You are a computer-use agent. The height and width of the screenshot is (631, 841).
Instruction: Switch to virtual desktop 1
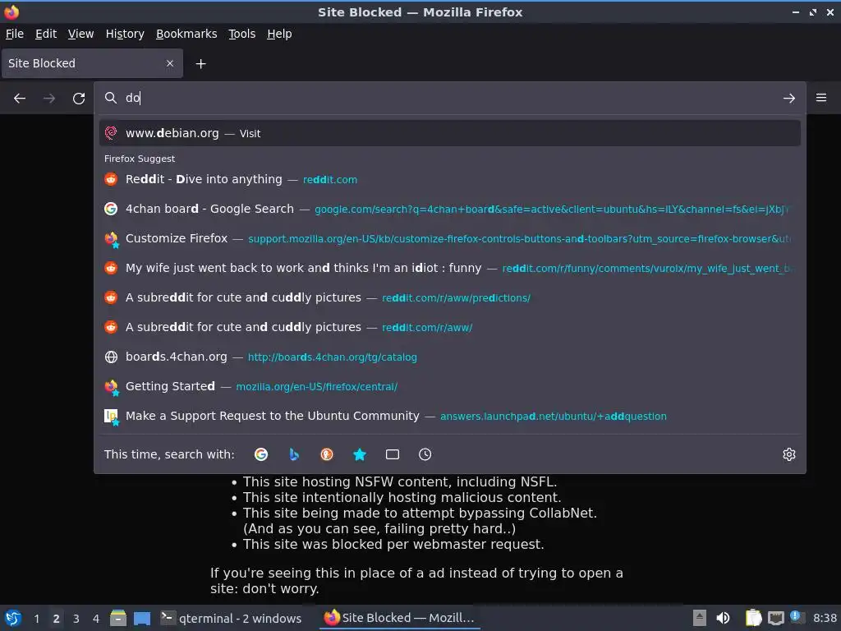coord(36,619)
